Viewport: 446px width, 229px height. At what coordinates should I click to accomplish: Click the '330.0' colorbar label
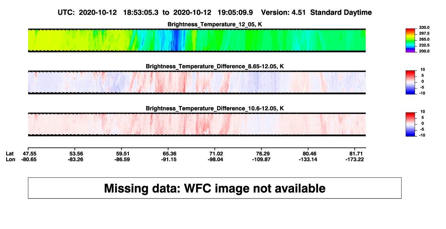pos(425,27)
